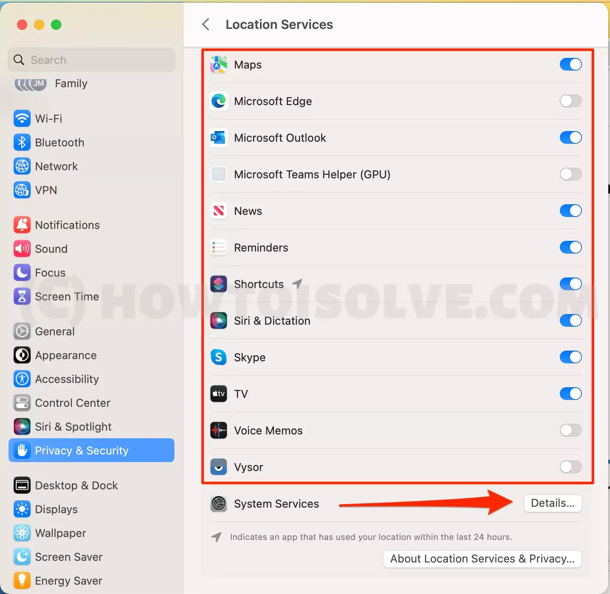Click the Microsoft Edge icon
This screenshot has width=610, height=594.
[x=219, y=101]
